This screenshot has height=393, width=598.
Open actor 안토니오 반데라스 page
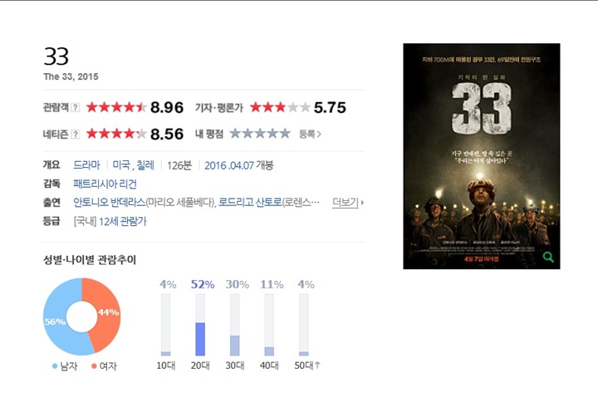click(110, 202)
